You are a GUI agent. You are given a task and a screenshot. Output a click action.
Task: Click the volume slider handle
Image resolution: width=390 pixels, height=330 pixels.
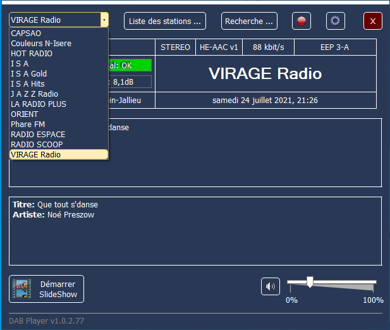tap(310, 282)
